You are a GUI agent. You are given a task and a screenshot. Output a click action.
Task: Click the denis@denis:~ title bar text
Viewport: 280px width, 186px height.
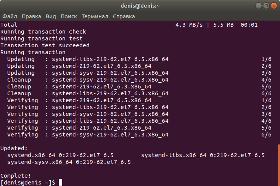point(140,6)
